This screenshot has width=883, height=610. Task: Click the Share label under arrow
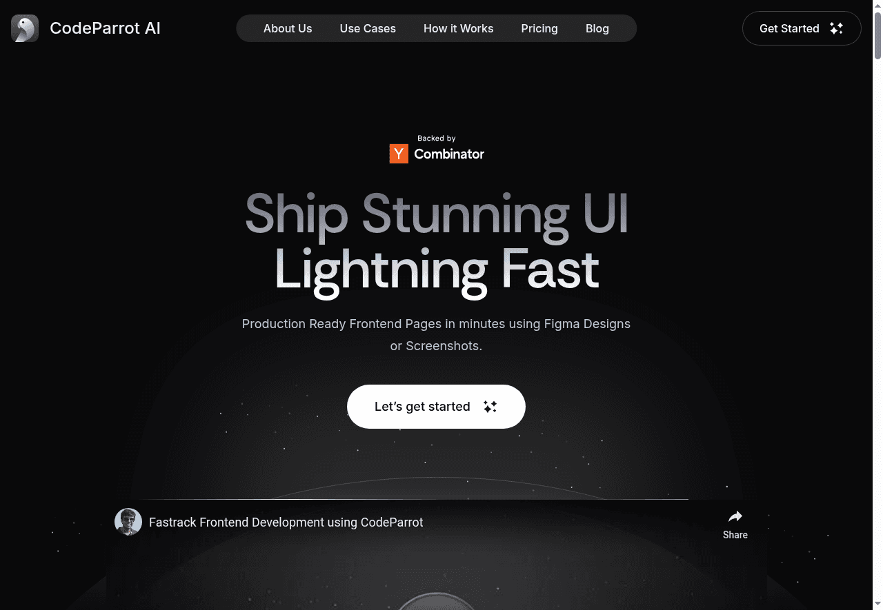[x=735, y=535]
